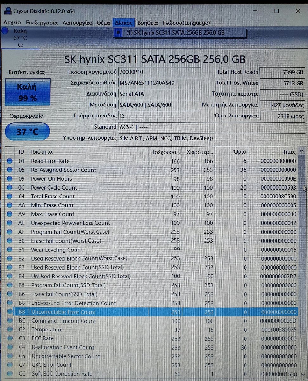Click the 37 °C temperature button
Image resolution: width=308 pixels, height=381 pixels.
[x=28, y=131]
